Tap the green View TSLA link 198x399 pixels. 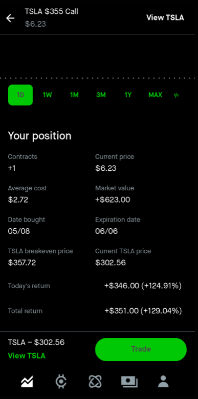pyautogui.click(x=27, y=355)
